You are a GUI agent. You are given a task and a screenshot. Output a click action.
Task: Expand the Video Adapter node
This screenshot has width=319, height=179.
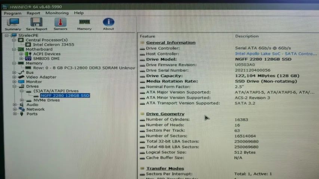coord(14,77)
